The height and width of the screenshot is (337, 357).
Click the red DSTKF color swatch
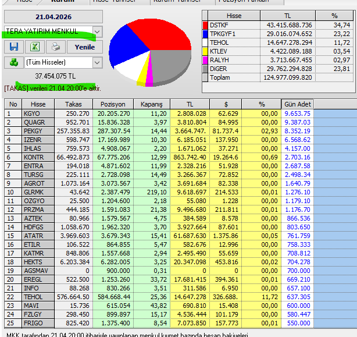coord(205,25)
